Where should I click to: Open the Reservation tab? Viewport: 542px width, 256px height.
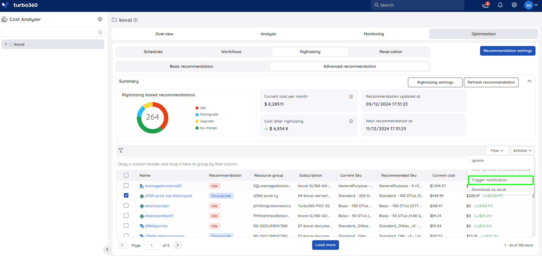391,52
